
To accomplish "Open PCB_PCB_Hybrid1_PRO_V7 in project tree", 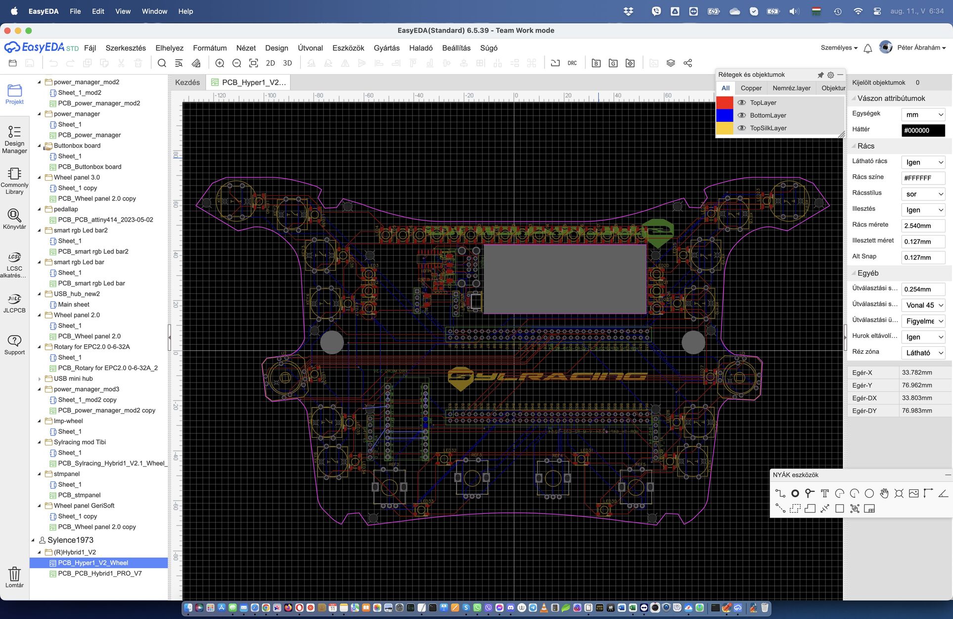I will pos(100,573).
